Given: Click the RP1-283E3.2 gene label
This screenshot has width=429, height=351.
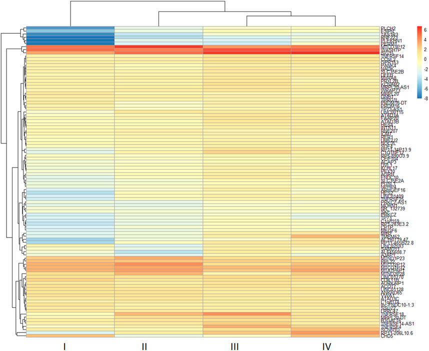Looking at the screenshot, I should click(395, 224).
